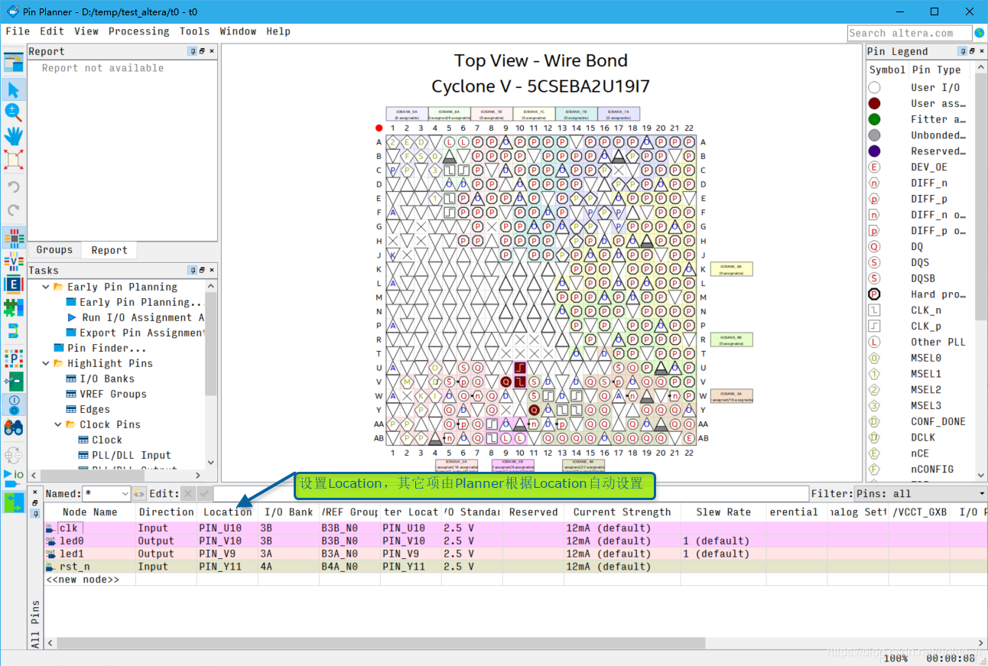
Task: Toggle auto-hide pin on All Pins panel
Action: (35, 512)
